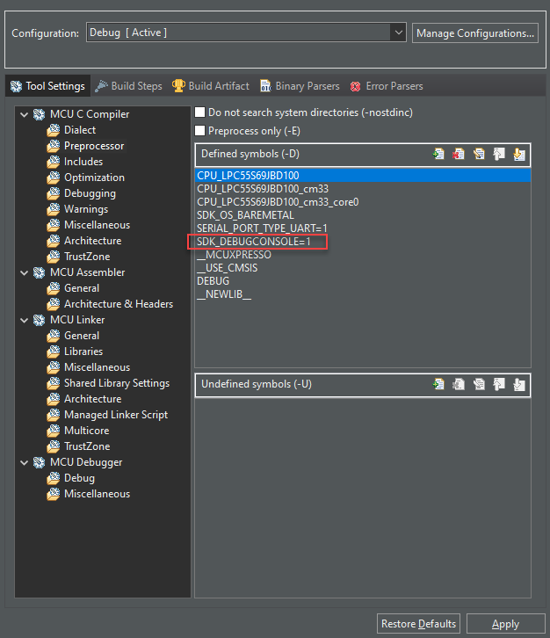This screenshot has height=638, width=550.
Task: Select Shared Library Settings
Action: [117, 383]
